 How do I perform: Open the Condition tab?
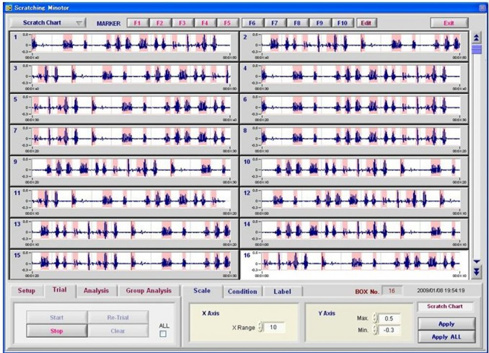[243, 291]
